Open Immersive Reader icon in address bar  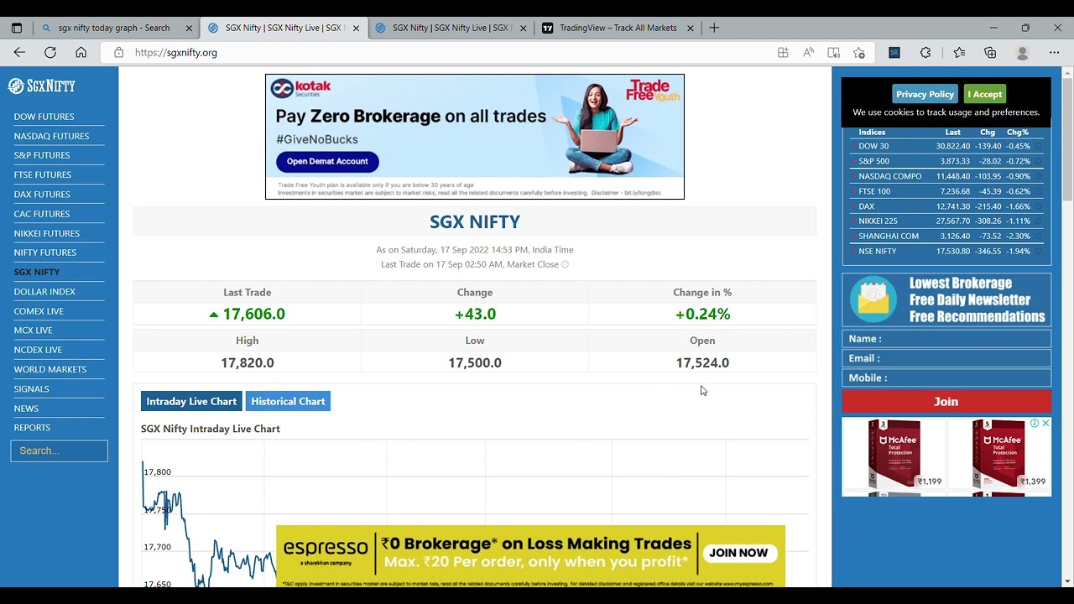833,52
